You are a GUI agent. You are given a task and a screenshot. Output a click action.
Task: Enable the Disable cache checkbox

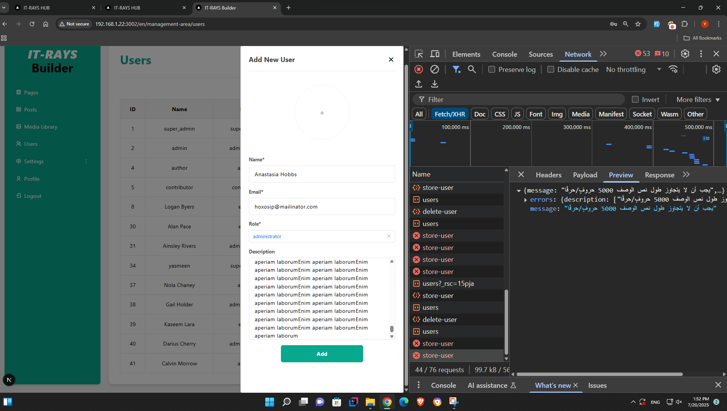click(550, 69)
